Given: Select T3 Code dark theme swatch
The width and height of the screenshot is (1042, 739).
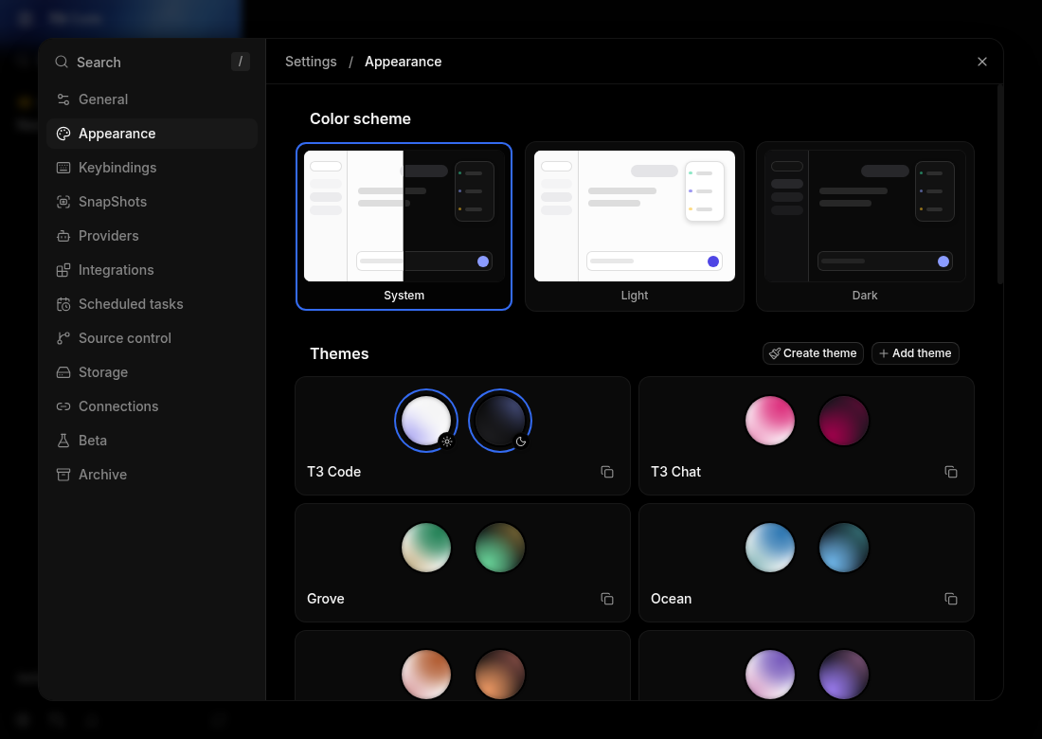Looking at the screenshot, I should pos(500,421).
